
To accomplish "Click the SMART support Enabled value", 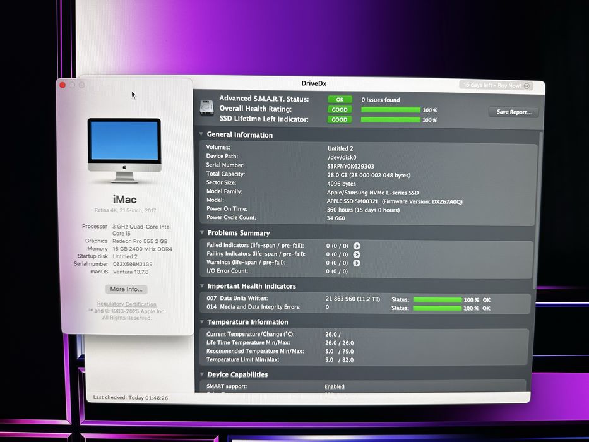I will 335,386.
